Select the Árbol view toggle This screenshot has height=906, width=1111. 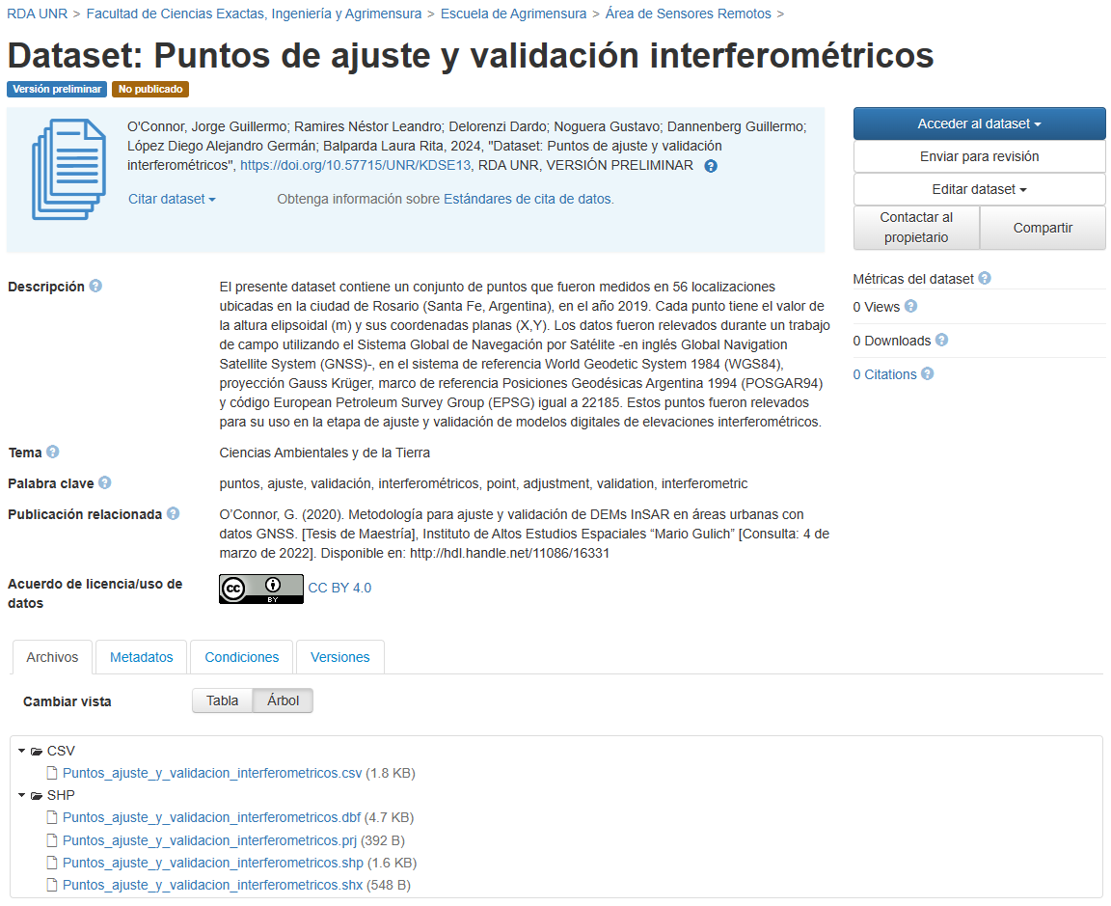coord(283,701)
